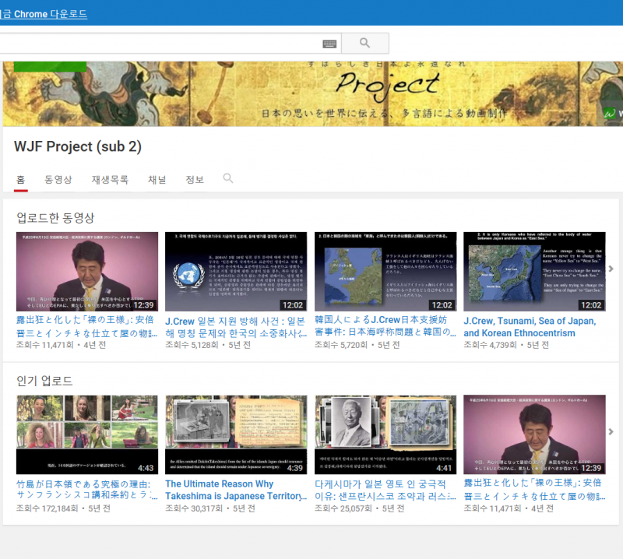Play the 4:41 video thumbnail

point(385,434)
